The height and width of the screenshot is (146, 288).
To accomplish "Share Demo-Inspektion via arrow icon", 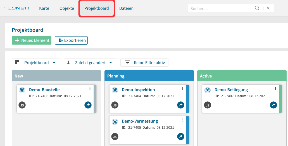I will click(181, 105).
